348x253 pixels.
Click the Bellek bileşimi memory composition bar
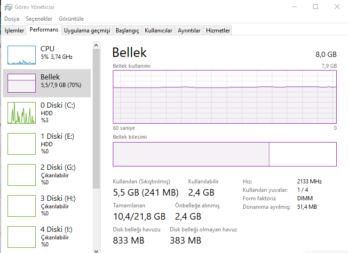point(224,154)
